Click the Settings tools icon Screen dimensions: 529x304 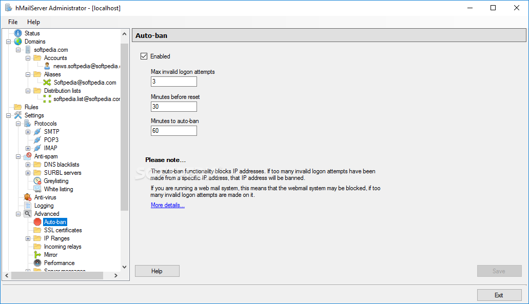(x=18, y=115)
